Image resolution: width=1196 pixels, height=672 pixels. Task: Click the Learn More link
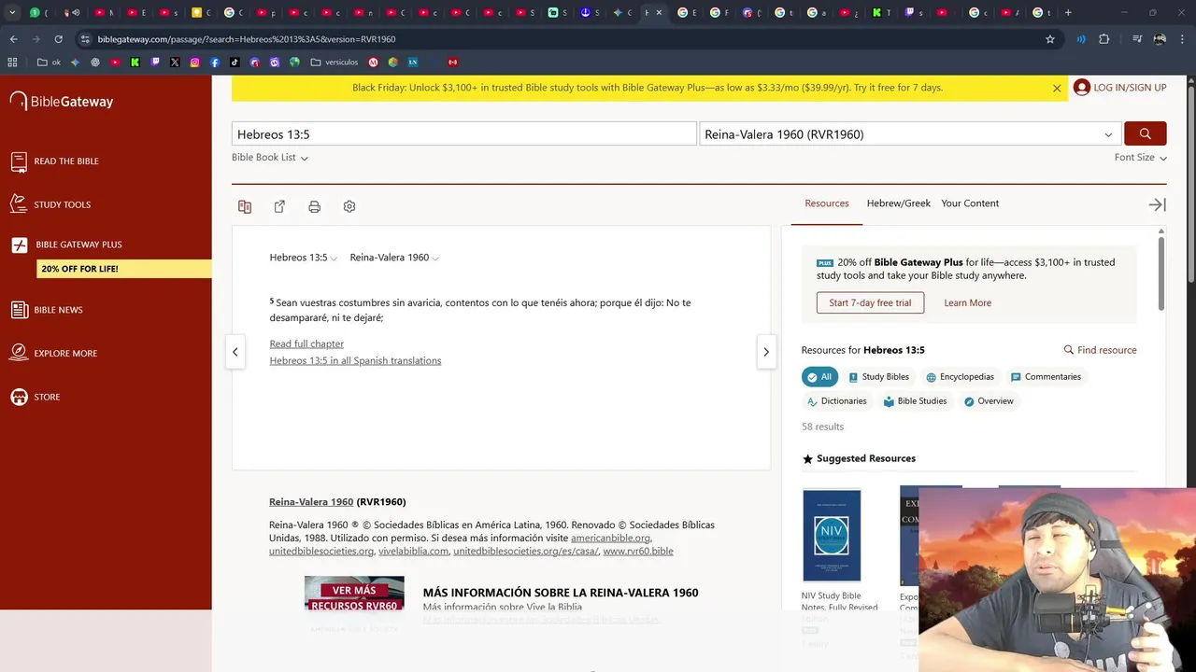967,303
